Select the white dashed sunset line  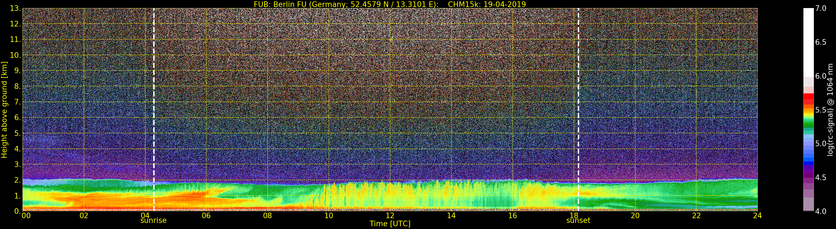(578, 97)
